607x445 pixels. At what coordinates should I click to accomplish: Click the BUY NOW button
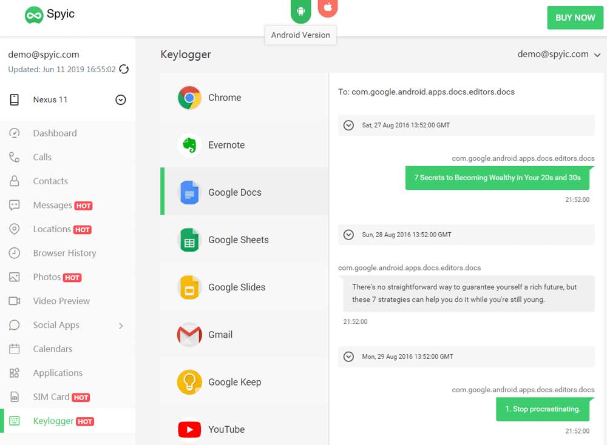tap(574, 18)
